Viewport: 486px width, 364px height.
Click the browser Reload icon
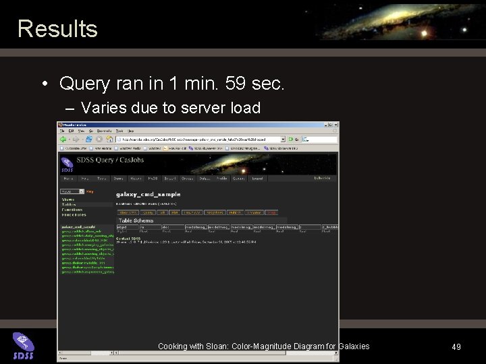(89, 140)
